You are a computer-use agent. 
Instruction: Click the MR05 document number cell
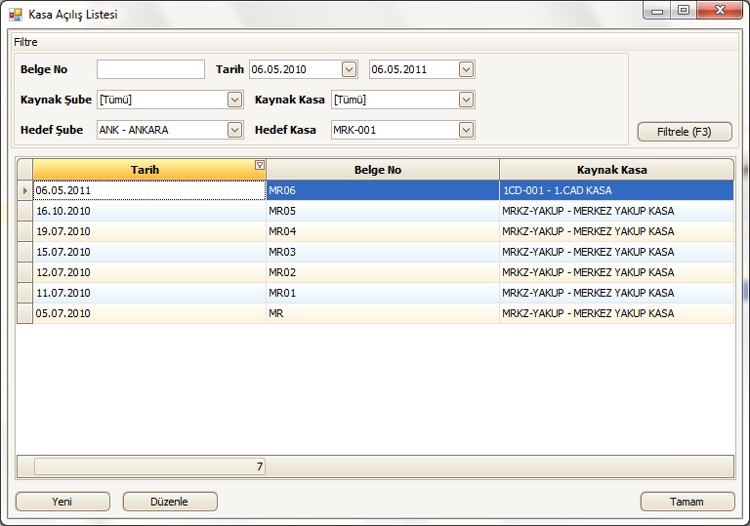pyautogui.click(x=383, y=211)
